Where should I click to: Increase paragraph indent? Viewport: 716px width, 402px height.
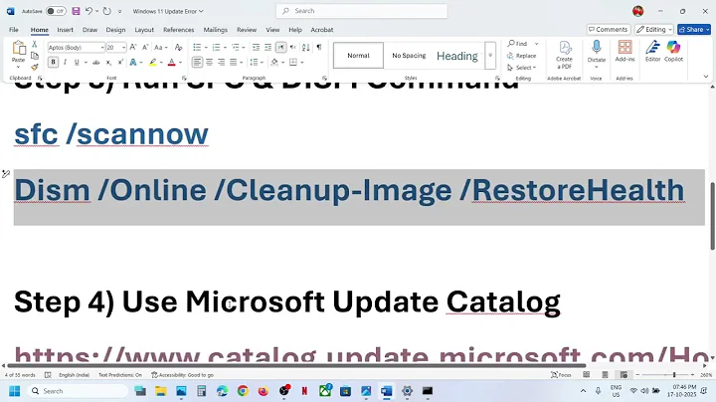coord(268,47)
